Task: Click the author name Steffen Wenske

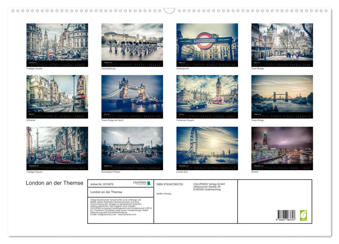Action: 164,193
